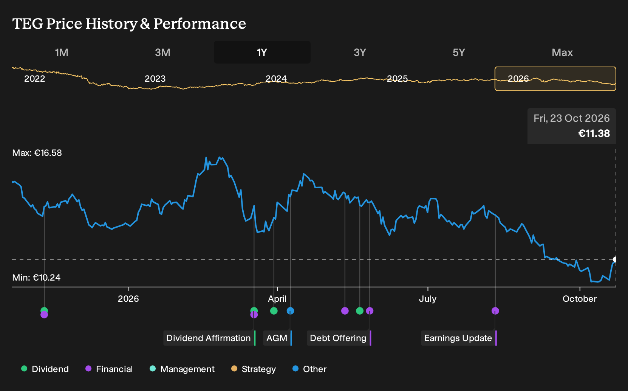Show the Max price history

pyautogui.click(x=562, y=52)
